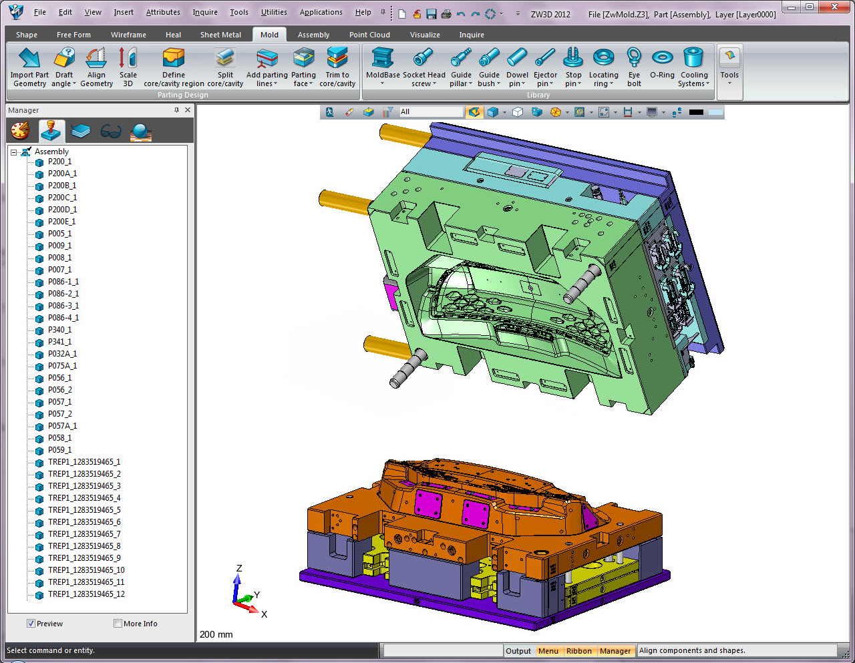Open the Utilities menu
Viewport: 855px width, 663px height.
tap(274, 12)
